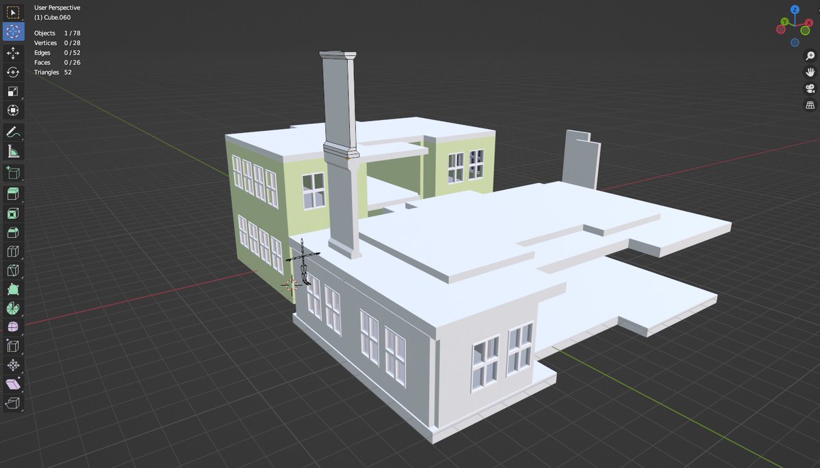Select the Bevel tool
This screenshot has width=820, height=468.
click(13, 233)
